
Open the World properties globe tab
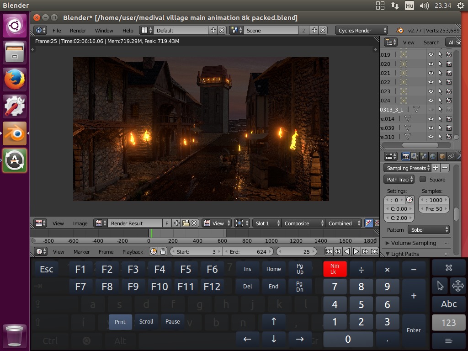(432, 156)
